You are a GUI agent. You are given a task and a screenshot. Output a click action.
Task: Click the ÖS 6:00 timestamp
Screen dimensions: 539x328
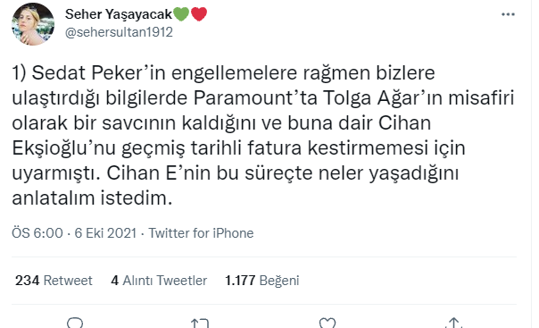click(x=37, y=233)
